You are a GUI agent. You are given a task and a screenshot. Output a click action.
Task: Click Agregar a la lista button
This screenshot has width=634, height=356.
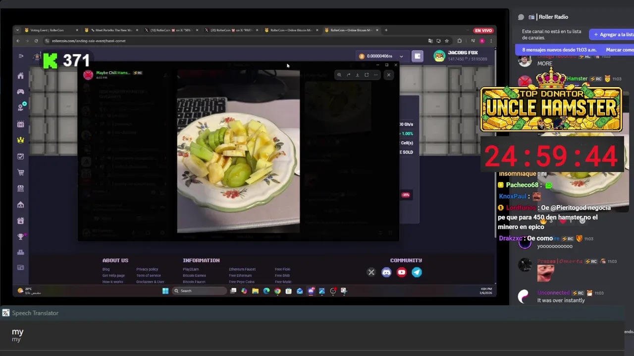pyautogui.click(x=612, y=35)
